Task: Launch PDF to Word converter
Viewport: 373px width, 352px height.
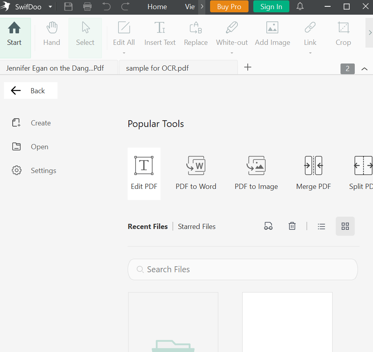Action: point(196,173)
